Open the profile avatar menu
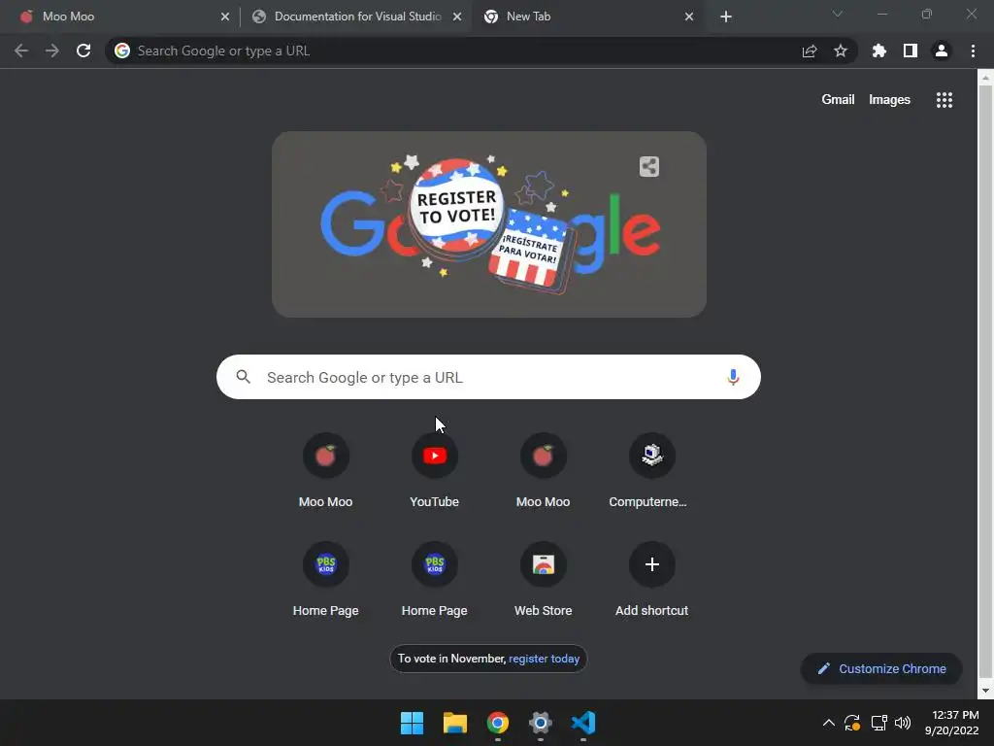The width and height of the screenshot is (994, 746). point(942,51)
